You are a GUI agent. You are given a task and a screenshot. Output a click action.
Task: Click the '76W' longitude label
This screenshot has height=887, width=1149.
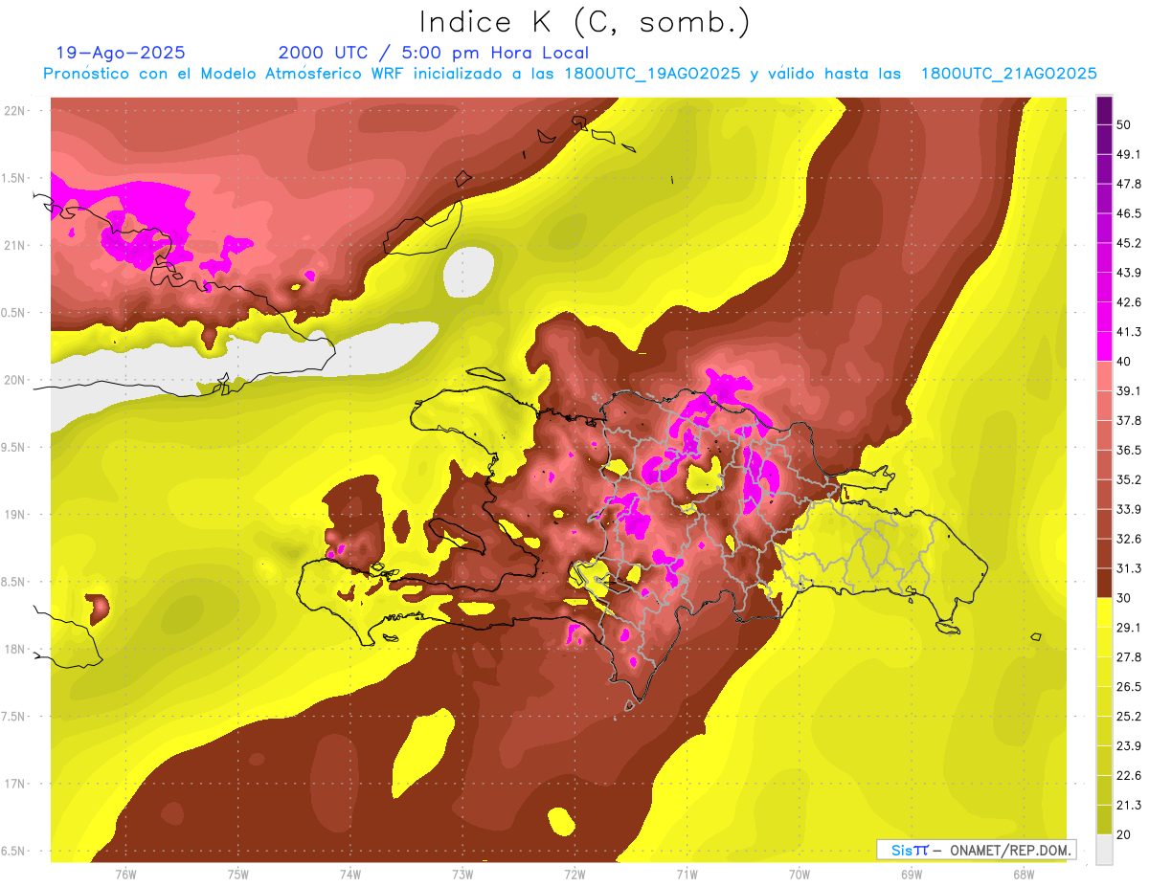click(x=125, y=875)
